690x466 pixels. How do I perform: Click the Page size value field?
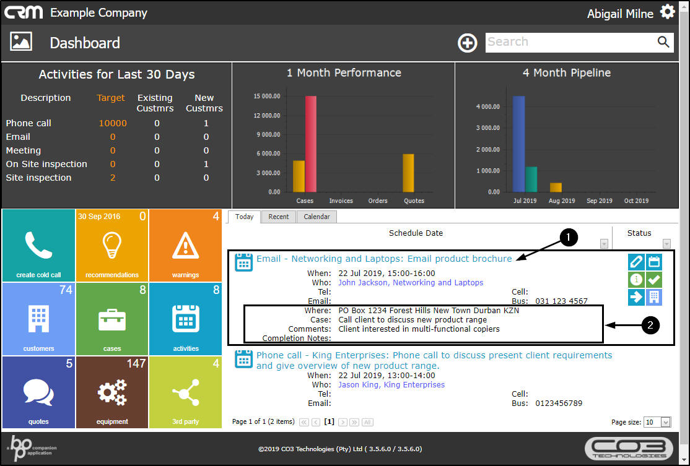pos(652,422)
